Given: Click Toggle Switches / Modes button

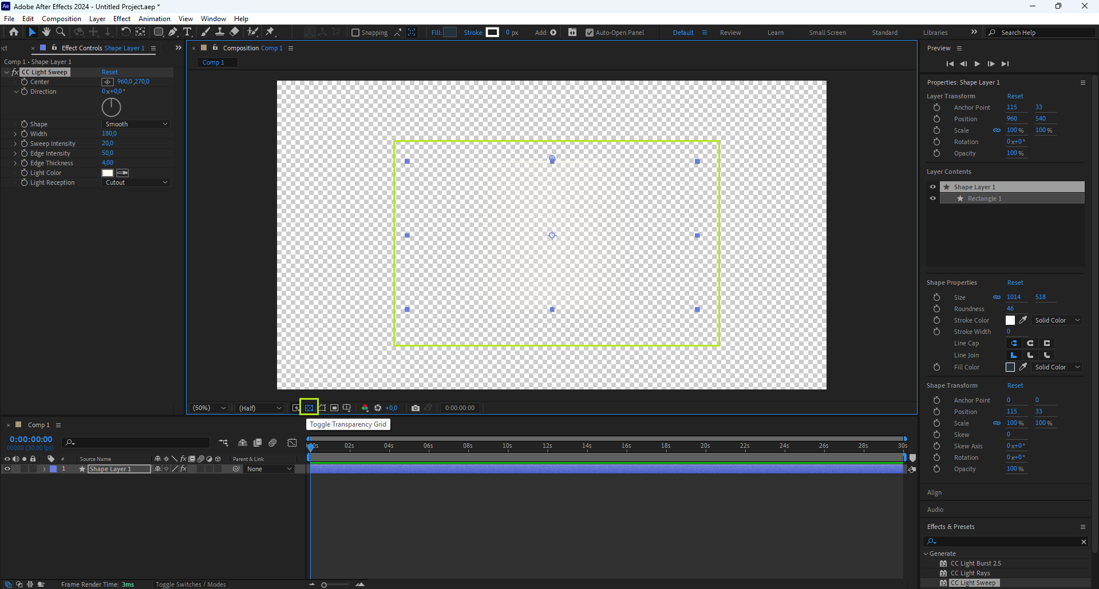Looking at the screenshot, I should point(191,584).
